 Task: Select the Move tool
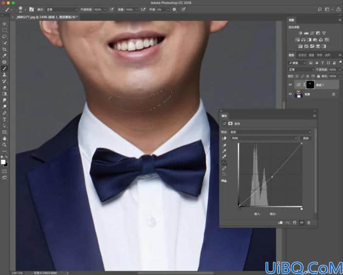tap(4, 24)
